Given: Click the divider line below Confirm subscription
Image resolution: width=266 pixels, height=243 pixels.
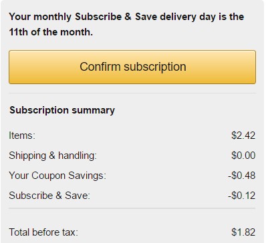Looking at the screenshot, I should pyautogui.click(x=132, y=93).
